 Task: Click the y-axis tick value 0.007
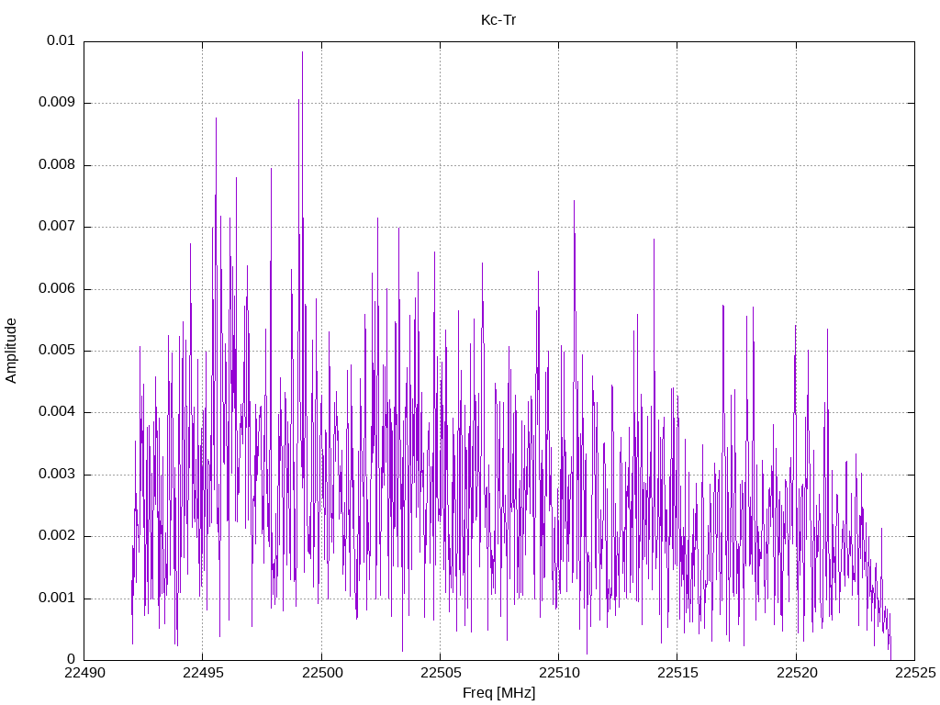[57, 227]
